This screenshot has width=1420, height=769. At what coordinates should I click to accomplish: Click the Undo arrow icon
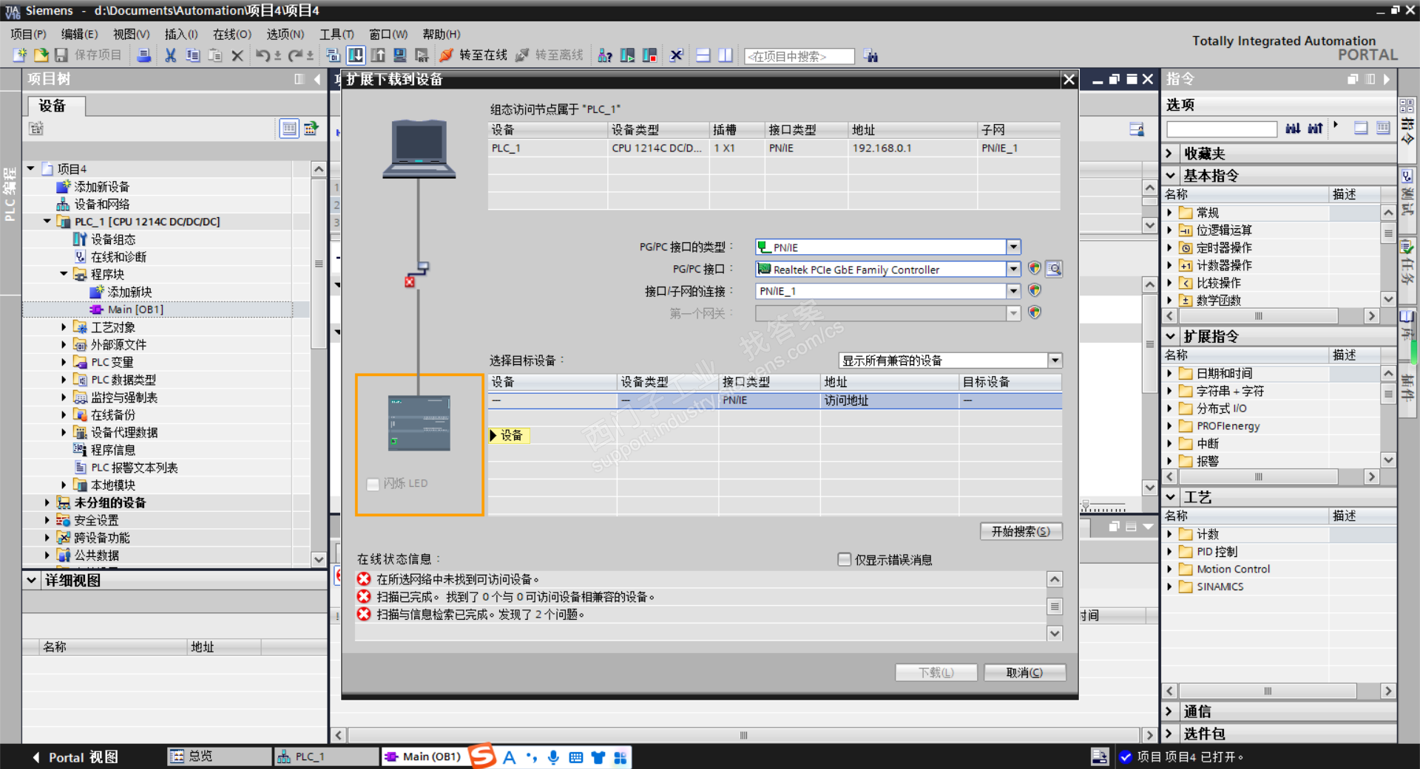click(263, 55)
